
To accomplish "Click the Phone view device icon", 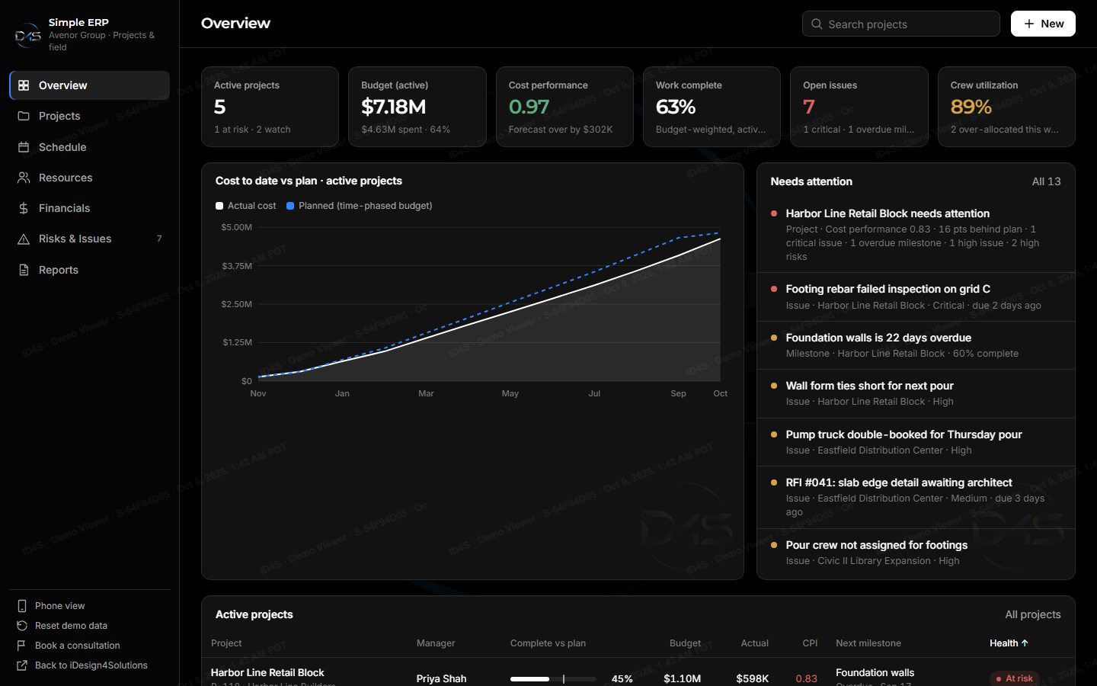I will 22,606.
